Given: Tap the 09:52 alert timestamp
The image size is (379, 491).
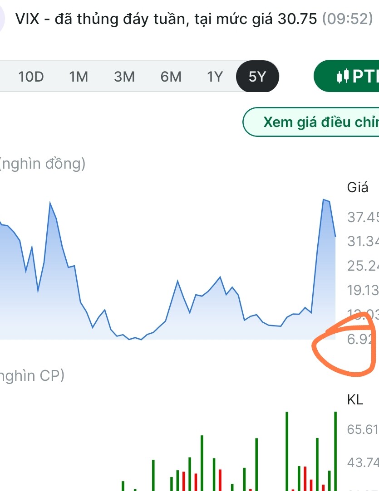Looking at the screenshot, I should [x=347, y=19].
